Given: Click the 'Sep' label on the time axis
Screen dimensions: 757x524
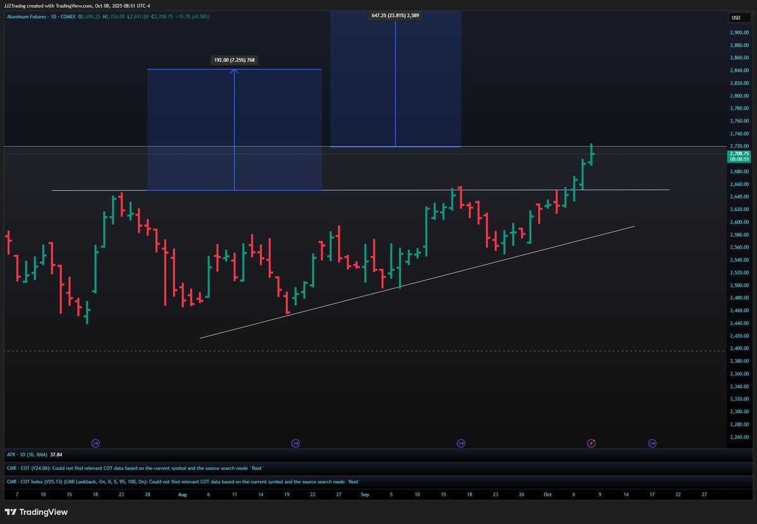Looking at the screenshot, I should tap(365, 495).
